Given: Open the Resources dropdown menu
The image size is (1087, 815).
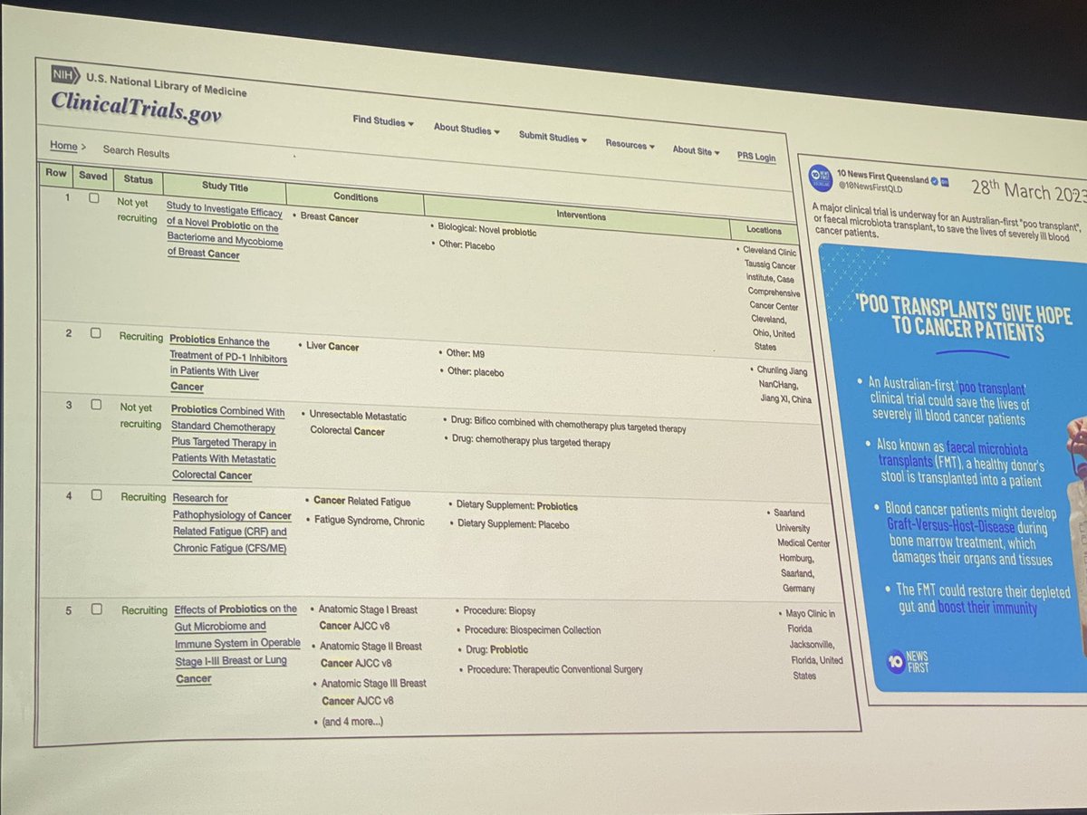Looking at the screenshot, I should [x=630, y=145].
